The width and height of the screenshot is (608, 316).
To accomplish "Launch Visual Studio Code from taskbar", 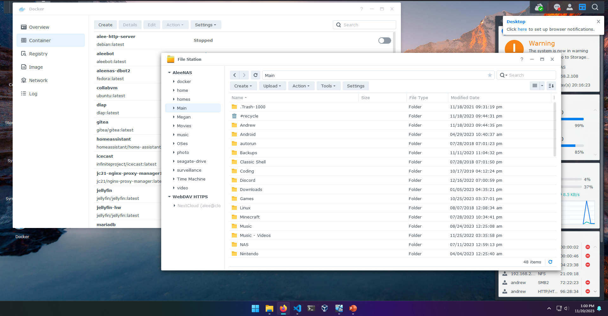I will [297, 308].
